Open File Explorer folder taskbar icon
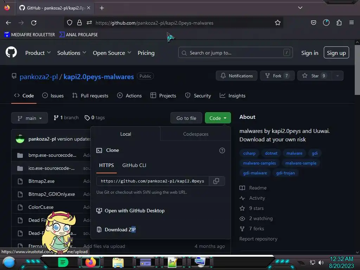This screenshot has width=360, height=270. tap(118, 263)
